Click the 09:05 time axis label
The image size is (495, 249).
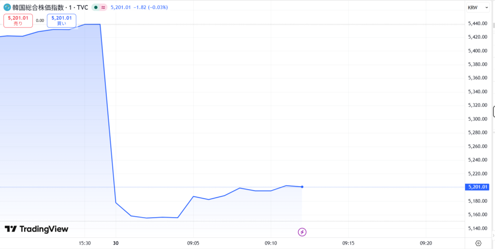click(193, 243)
